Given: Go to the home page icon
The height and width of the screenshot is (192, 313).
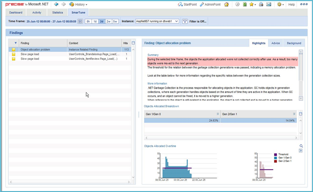Looking at the screenshot, I should [226, 4].
